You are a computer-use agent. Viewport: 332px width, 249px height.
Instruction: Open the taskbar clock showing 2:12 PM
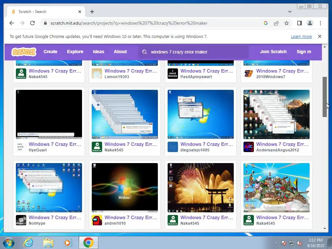click(315, 243)
